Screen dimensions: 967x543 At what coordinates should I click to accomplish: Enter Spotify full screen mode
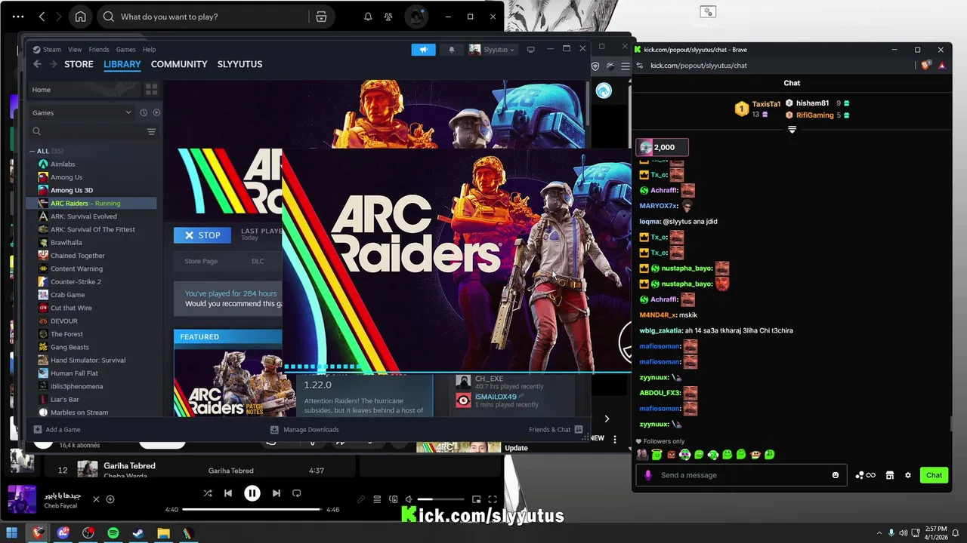[493, 499]
